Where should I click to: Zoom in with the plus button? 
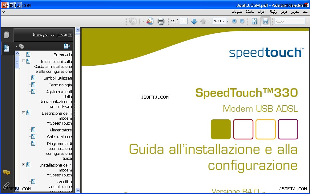(234, 21)
